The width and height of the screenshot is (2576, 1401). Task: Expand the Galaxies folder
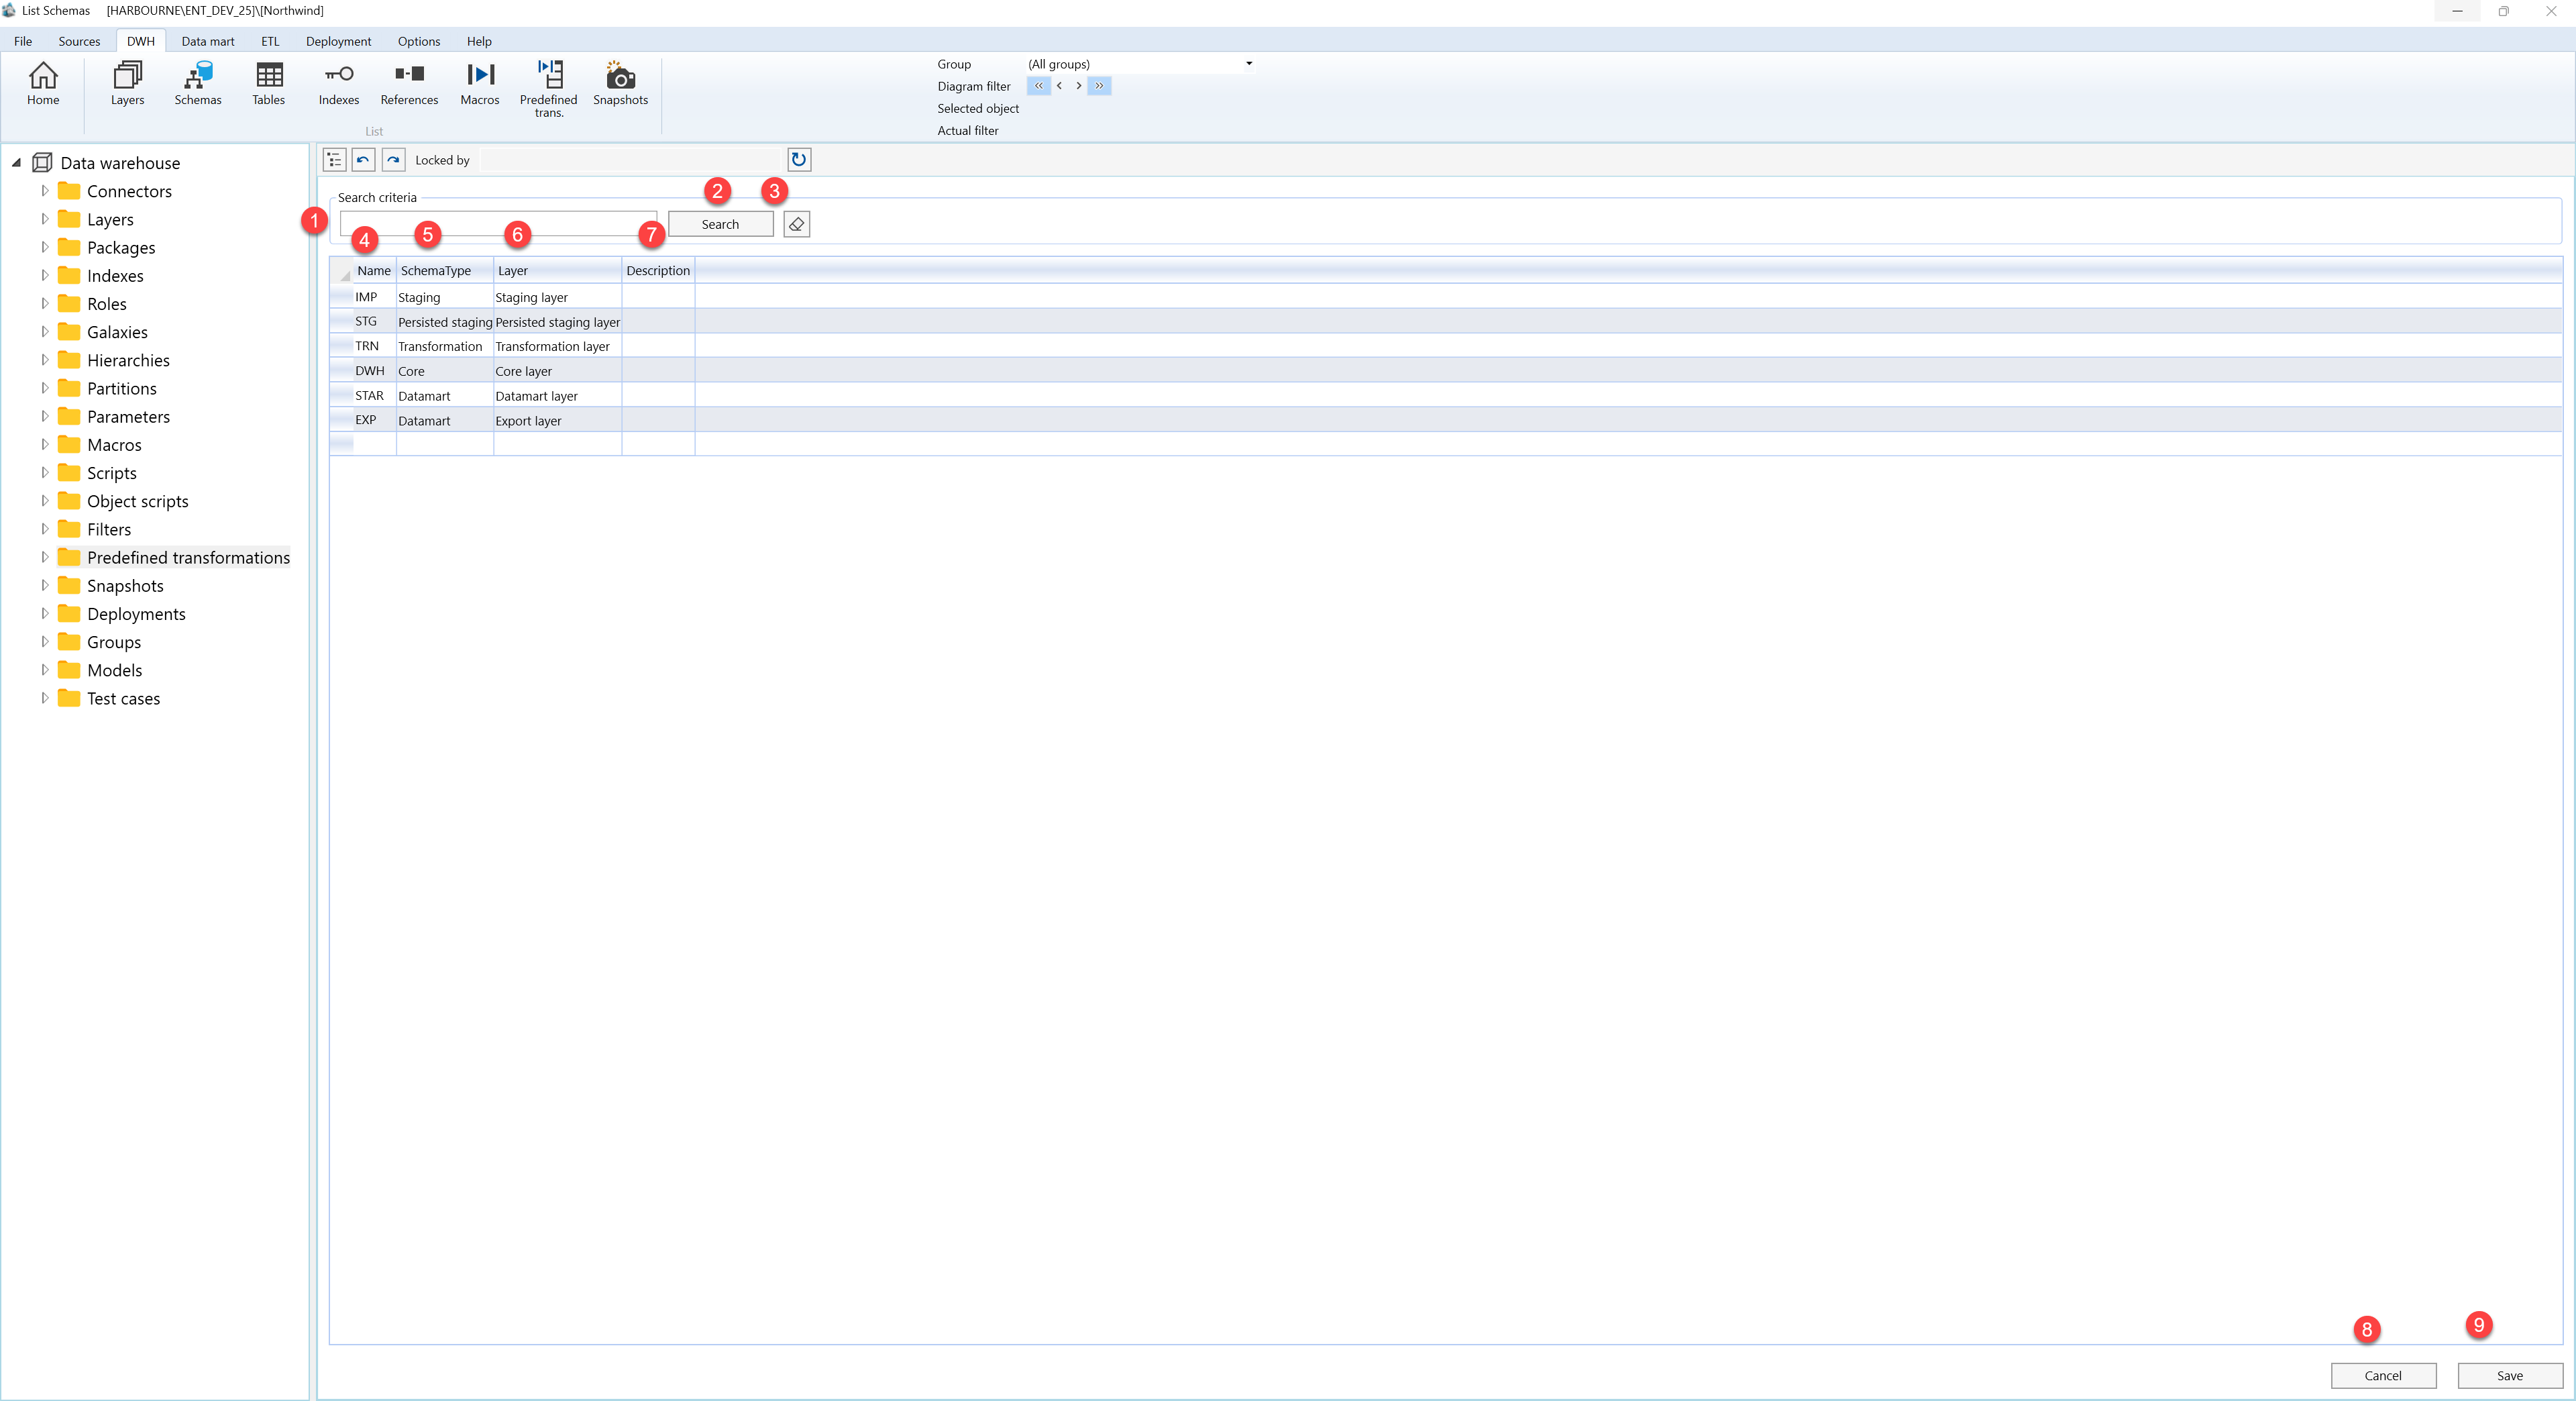point(45,331)
